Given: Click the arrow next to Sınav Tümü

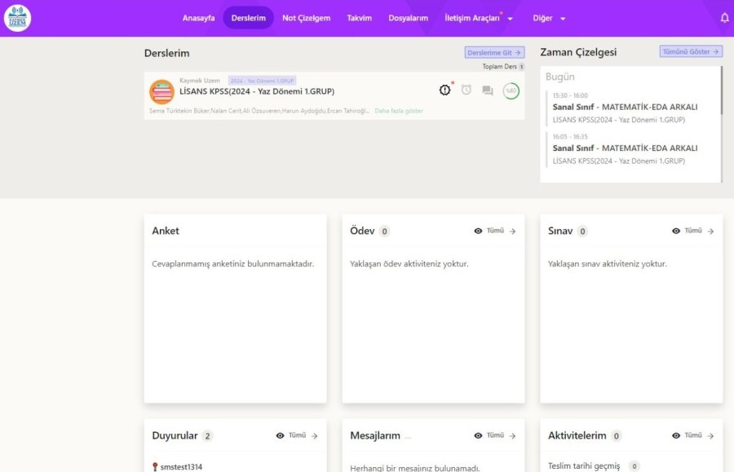Looking at the screenshot, I should (711, 232).
